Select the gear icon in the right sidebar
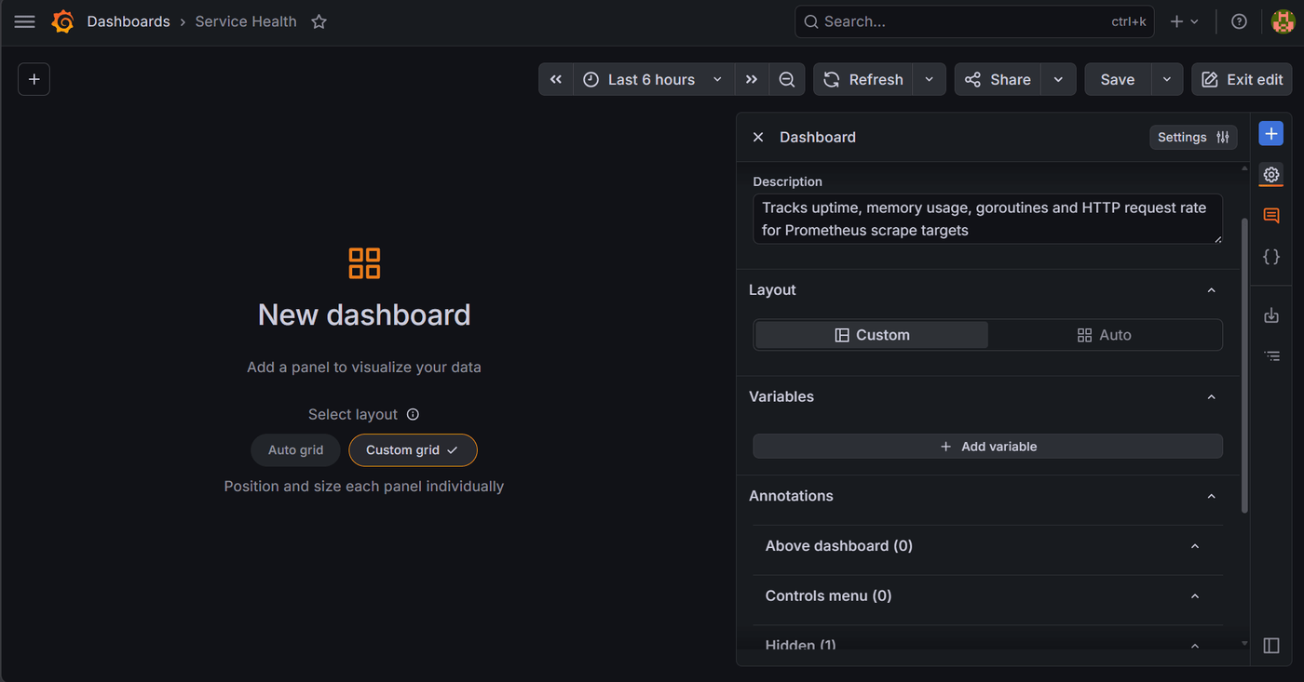 1271,175
